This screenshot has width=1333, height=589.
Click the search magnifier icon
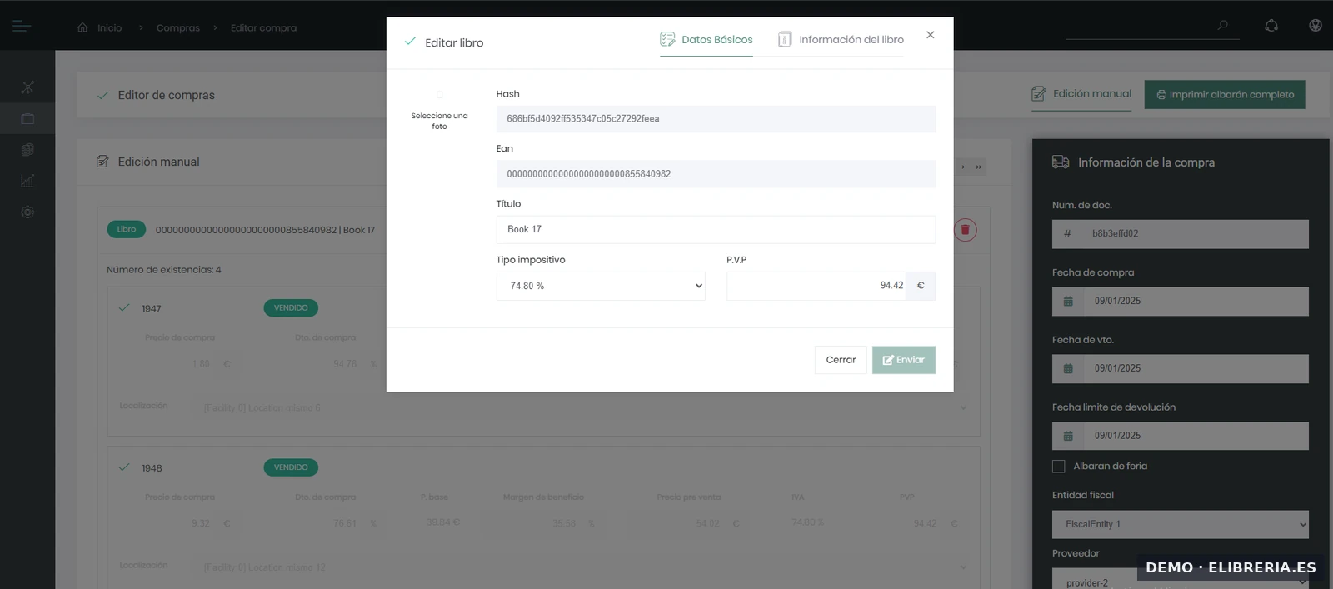[1222, 26]
